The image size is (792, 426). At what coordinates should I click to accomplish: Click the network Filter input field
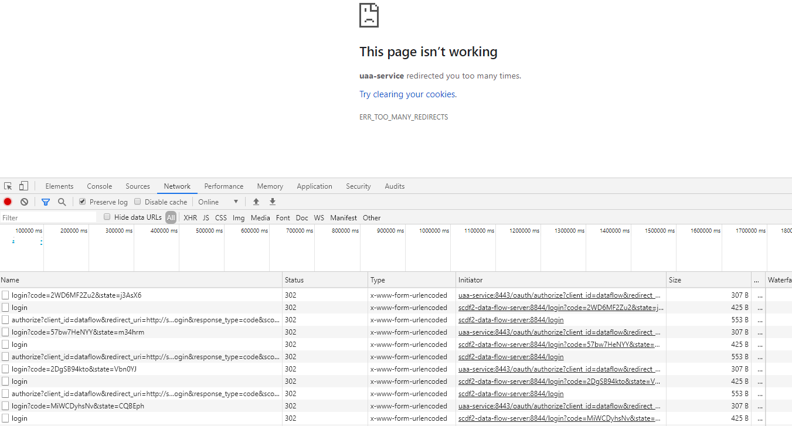[47, 217]
